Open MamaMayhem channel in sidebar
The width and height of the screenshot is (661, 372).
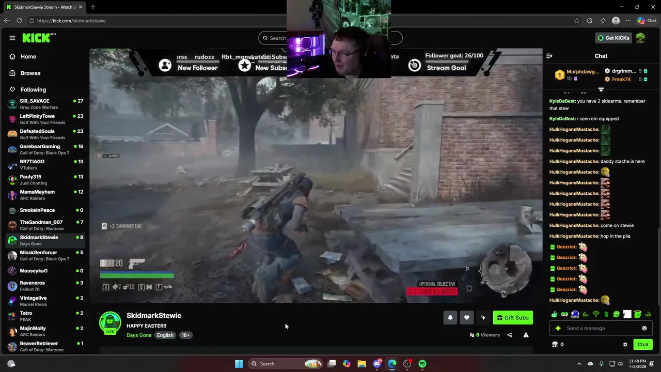(45, 195)
